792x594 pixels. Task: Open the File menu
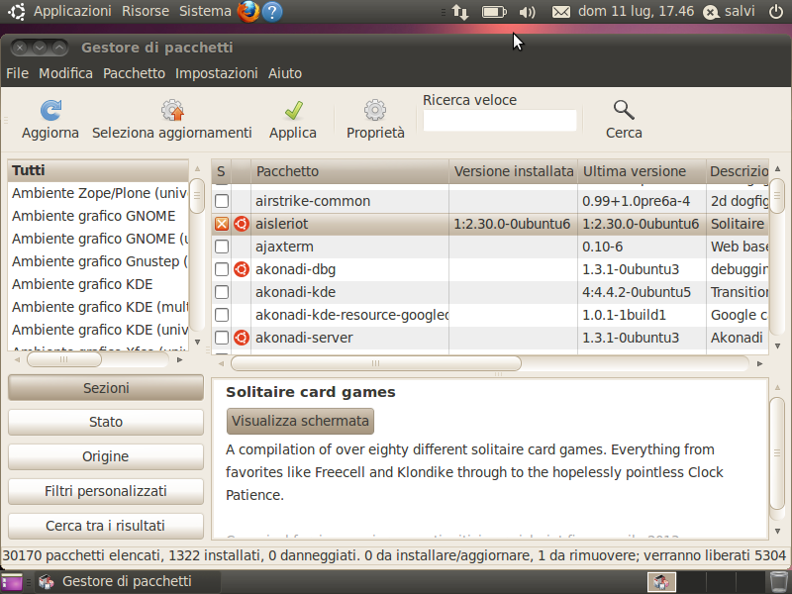17,73
